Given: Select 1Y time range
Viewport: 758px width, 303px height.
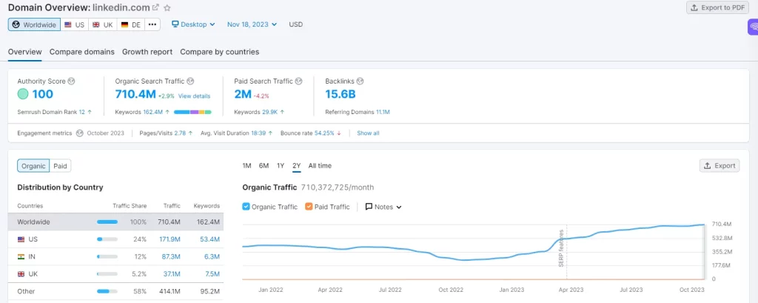Looking at the screenshot, I should coord(281,165).
